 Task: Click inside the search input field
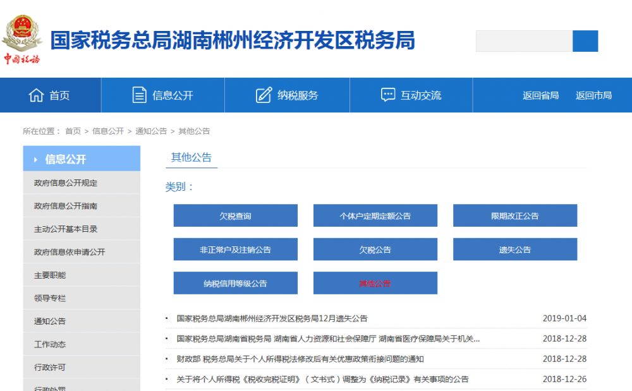point(523,40)
